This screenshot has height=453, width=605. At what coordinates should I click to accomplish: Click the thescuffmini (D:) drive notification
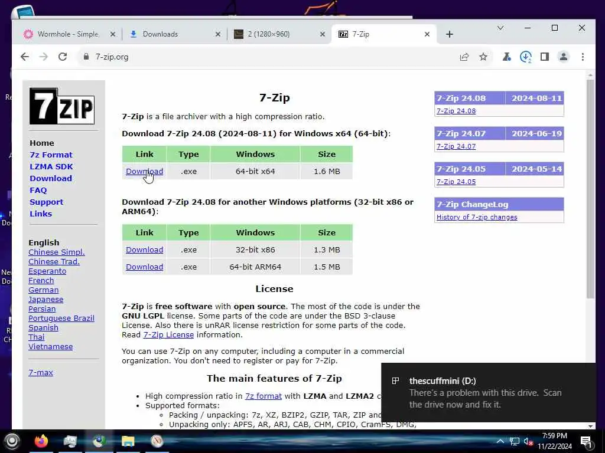point(488,392)
